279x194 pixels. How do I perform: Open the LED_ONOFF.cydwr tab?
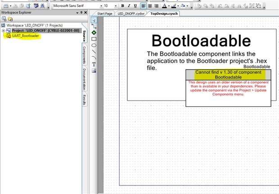click(130, 14)
